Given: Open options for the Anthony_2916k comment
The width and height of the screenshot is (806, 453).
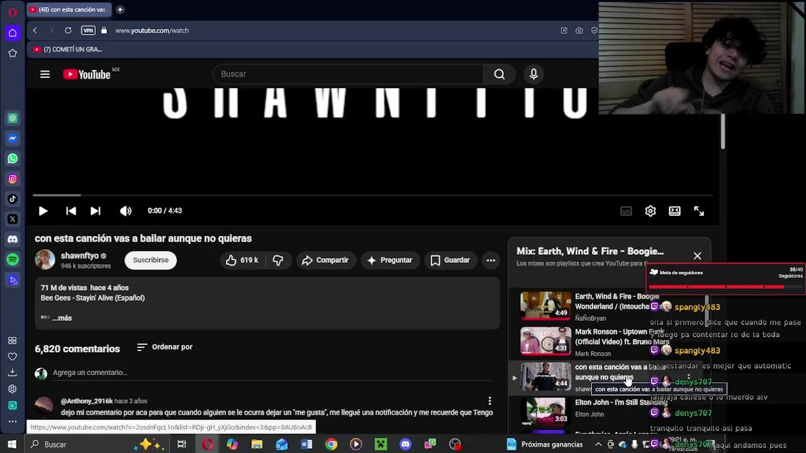Looking at the screenshot, I should click(489, 401).
